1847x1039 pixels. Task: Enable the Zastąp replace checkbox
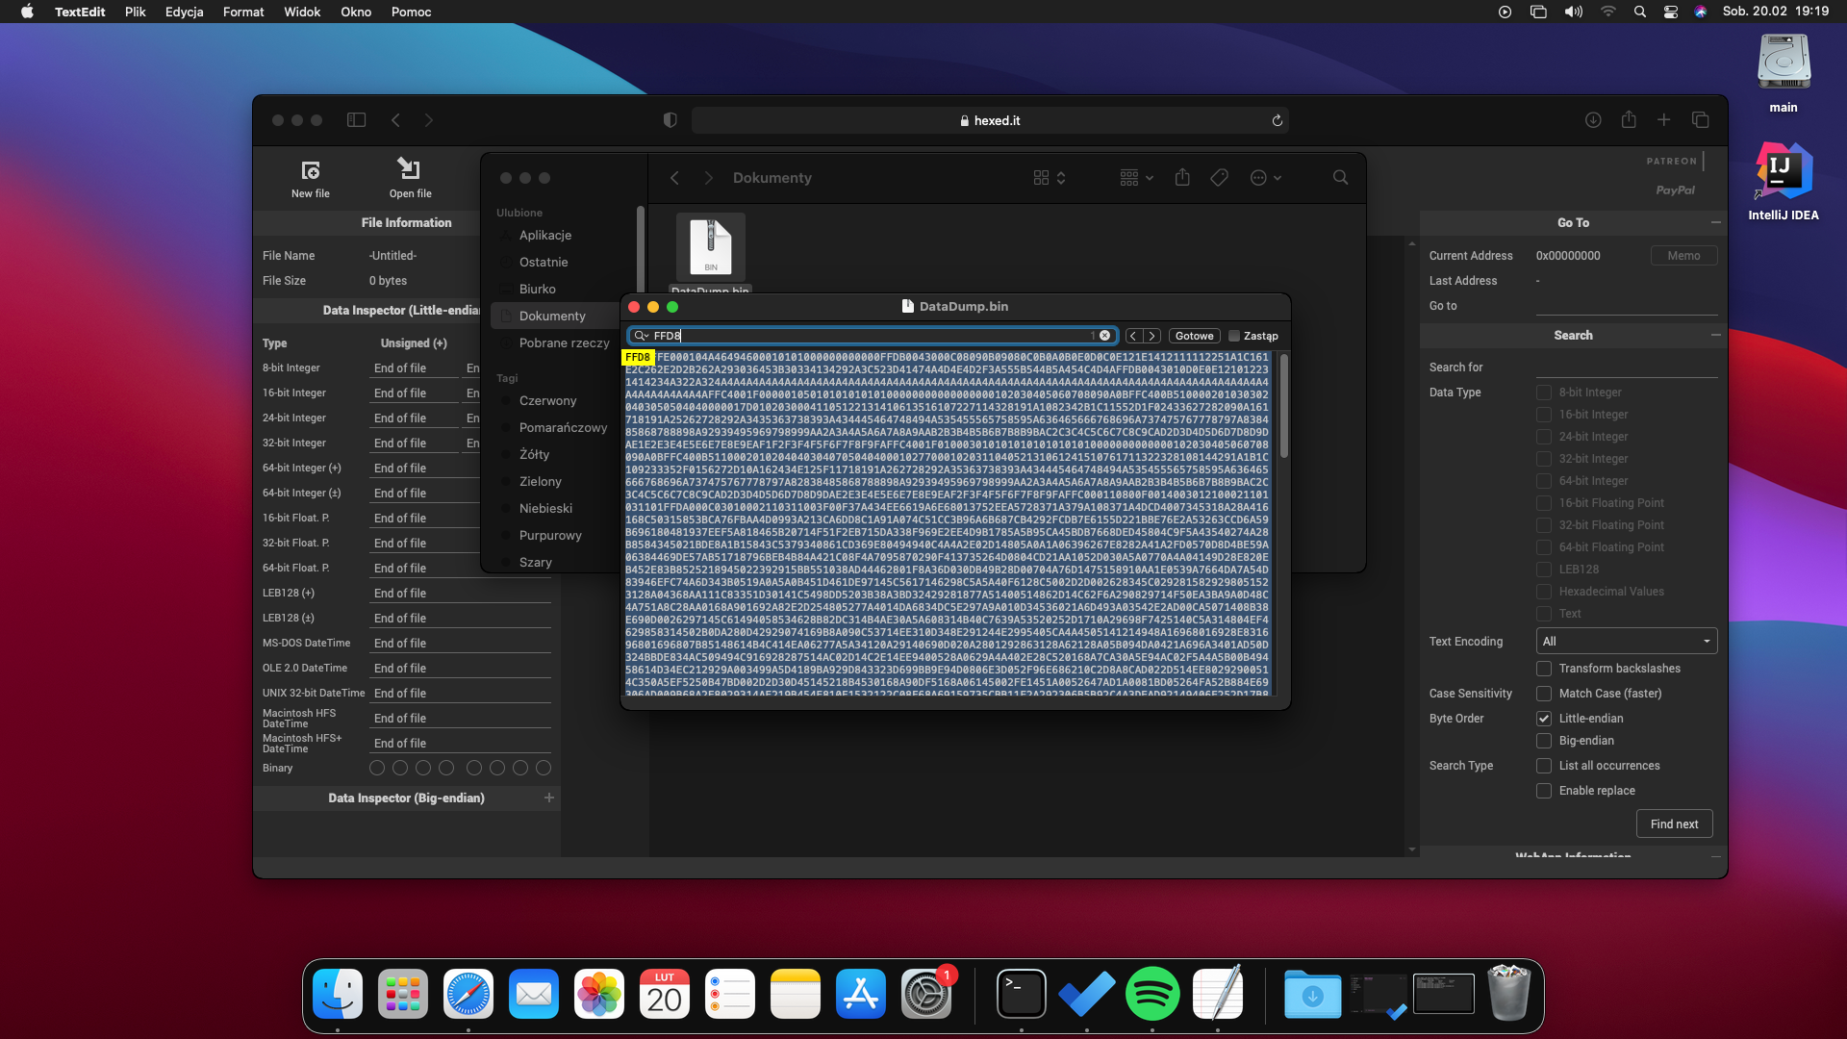point(1234,336)
